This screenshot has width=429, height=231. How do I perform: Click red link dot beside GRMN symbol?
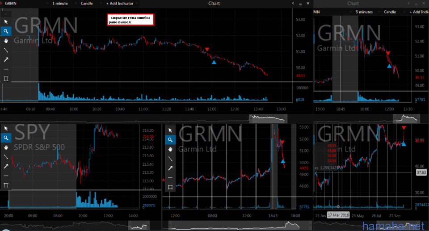(x=1, y=3)
